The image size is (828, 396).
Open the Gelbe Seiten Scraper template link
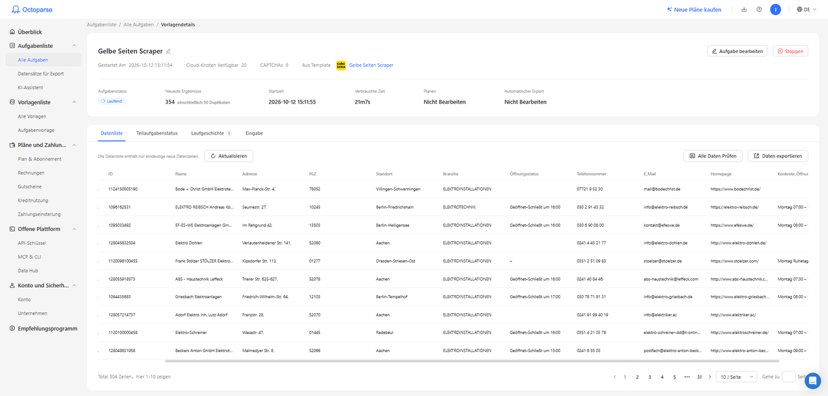(x=371, y=65)
